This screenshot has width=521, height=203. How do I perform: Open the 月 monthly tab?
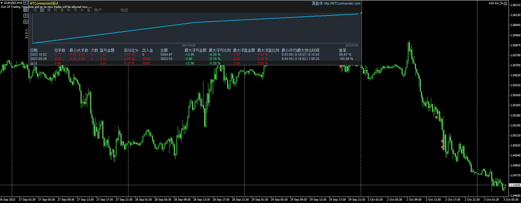55,10
